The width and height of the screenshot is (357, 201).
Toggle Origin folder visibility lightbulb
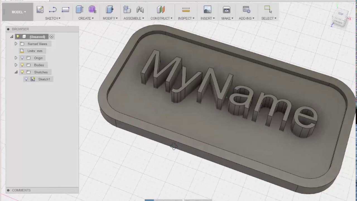(22, 58)
